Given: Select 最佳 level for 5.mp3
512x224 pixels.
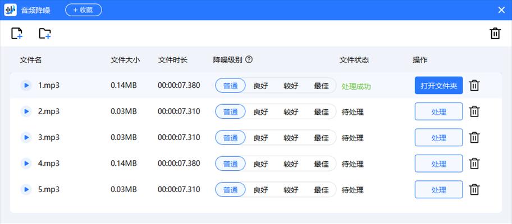Looking at the screenshot, I should tap(321, 190).
